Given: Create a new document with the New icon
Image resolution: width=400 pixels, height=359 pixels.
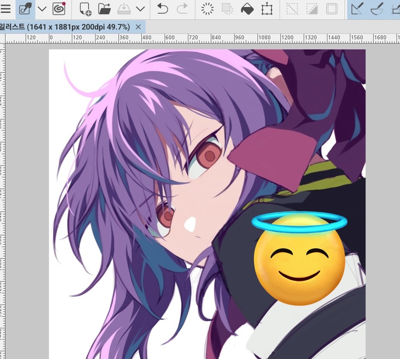Looking at the screenshot, I should pos(85,9).
